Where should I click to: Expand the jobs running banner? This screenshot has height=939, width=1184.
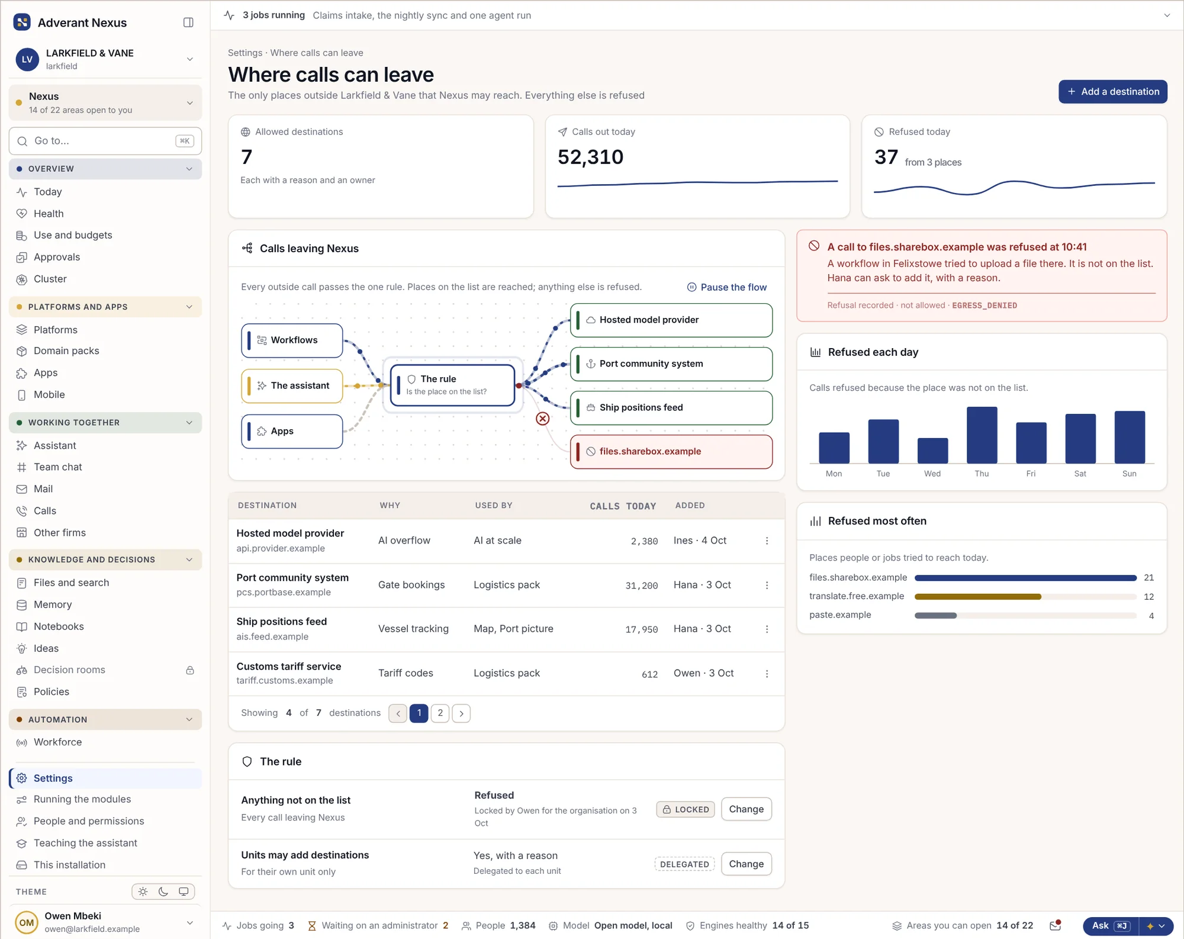(x=1167, y=15)
